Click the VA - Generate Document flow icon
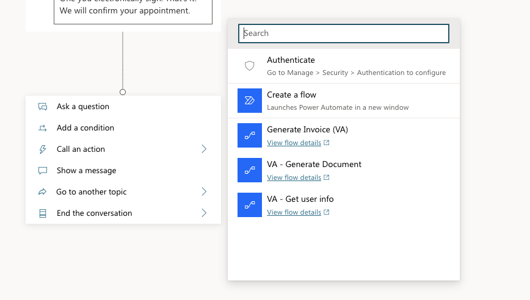 pos(249,170)
